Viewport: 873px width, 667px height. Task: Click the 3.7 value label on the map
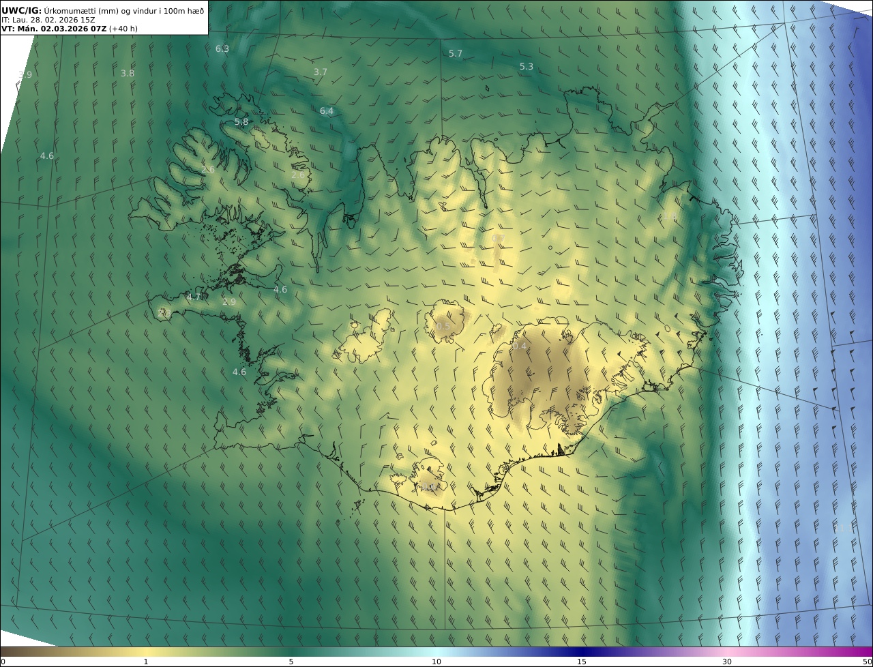pos(321,72)
